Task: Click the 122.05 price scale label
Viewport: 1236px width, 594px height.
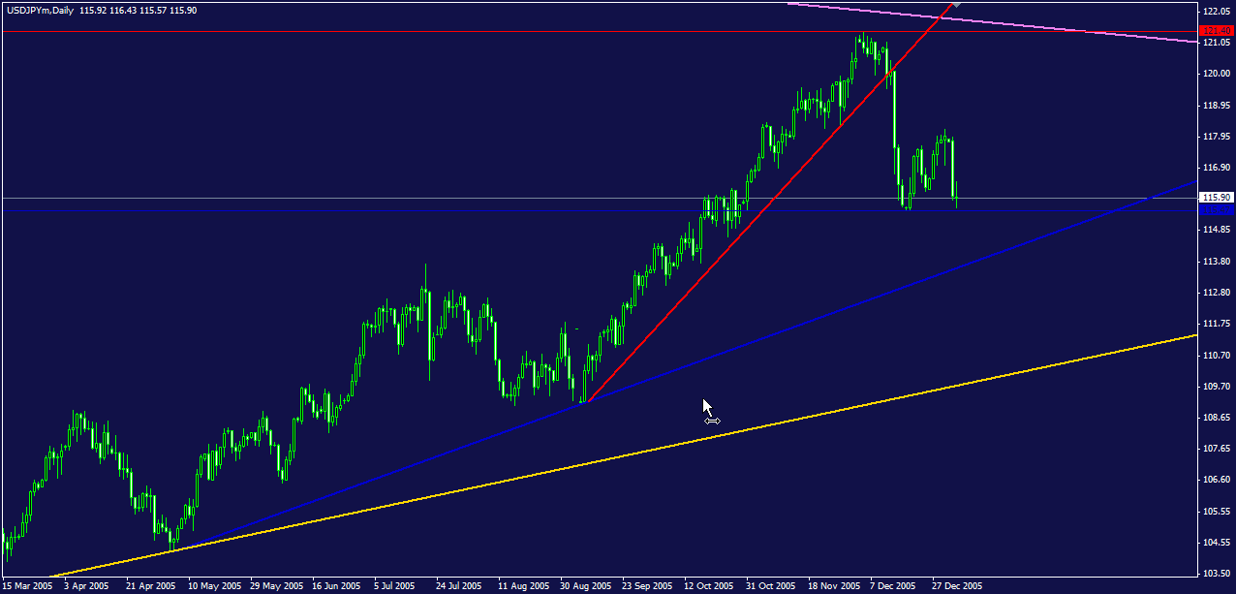Action: 1217,11
